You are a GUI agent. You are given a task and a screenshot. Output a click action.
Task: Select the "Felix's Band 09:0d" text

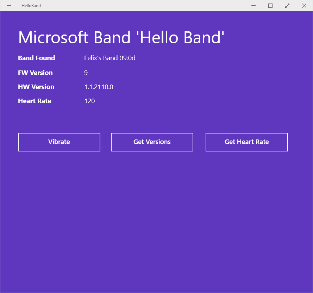110,58
